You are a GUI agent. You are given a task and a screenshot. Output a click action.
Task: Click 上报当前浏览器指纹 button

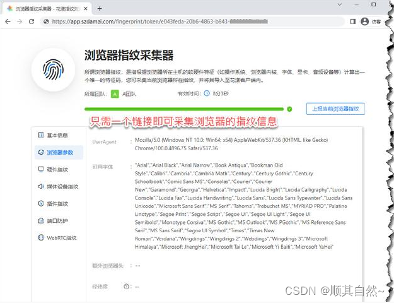click(335, 109)
